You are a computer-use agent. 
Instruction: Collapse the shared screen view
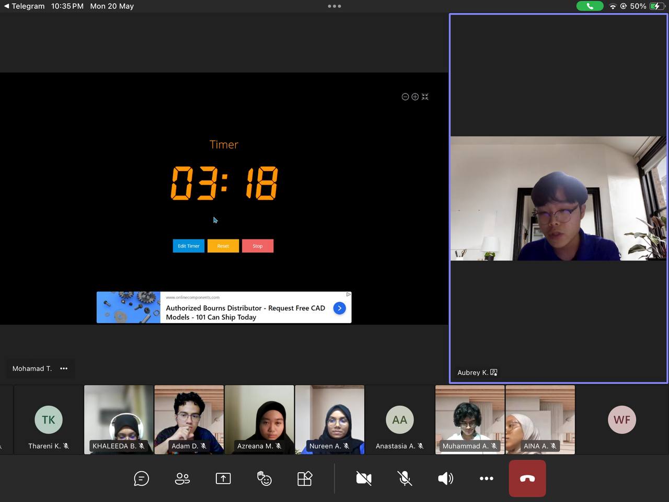coord(425,97)
